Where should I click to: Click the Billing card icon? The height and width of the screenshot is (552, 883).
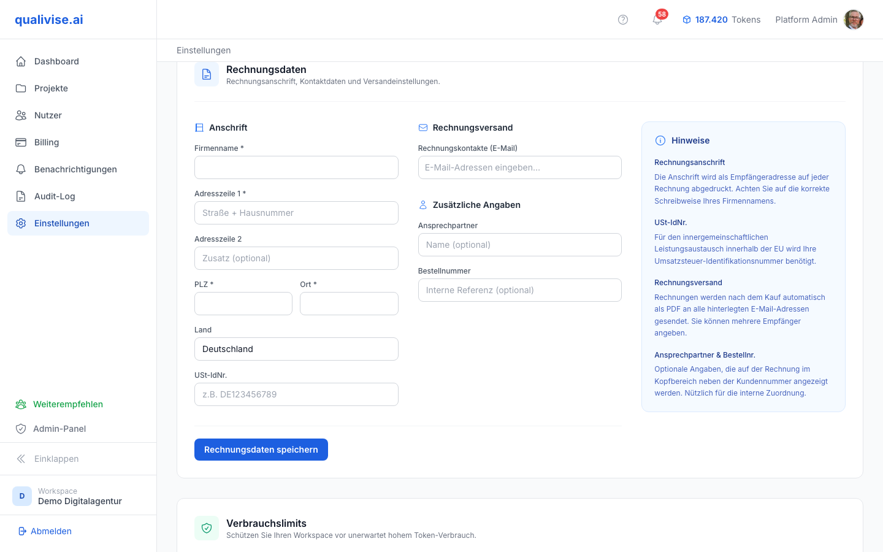[x=21, y=142]
